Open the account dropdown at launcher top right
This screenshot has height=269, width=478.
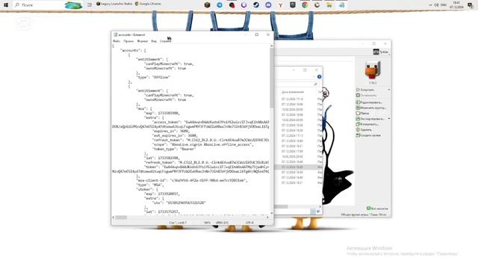click(381, 52)
